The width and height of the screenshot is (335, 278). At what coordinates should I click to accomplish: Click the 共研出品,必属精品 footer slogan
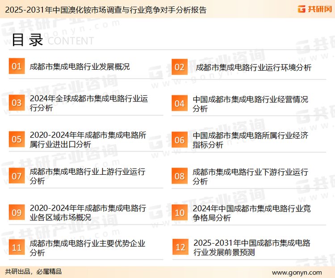(x=33, y=272)
